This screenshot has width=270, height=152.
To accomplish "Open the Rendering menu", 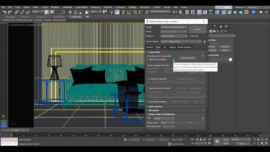I will tap(96, 7).
